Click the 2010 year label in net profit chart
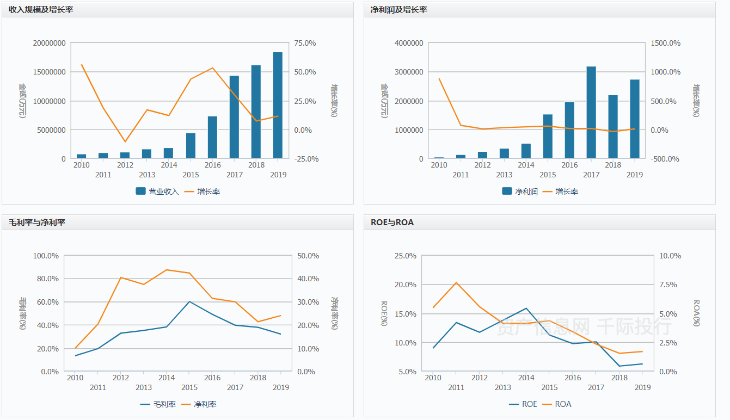The width and height of the screenshot is (730, 420). [x=439, y=165]
